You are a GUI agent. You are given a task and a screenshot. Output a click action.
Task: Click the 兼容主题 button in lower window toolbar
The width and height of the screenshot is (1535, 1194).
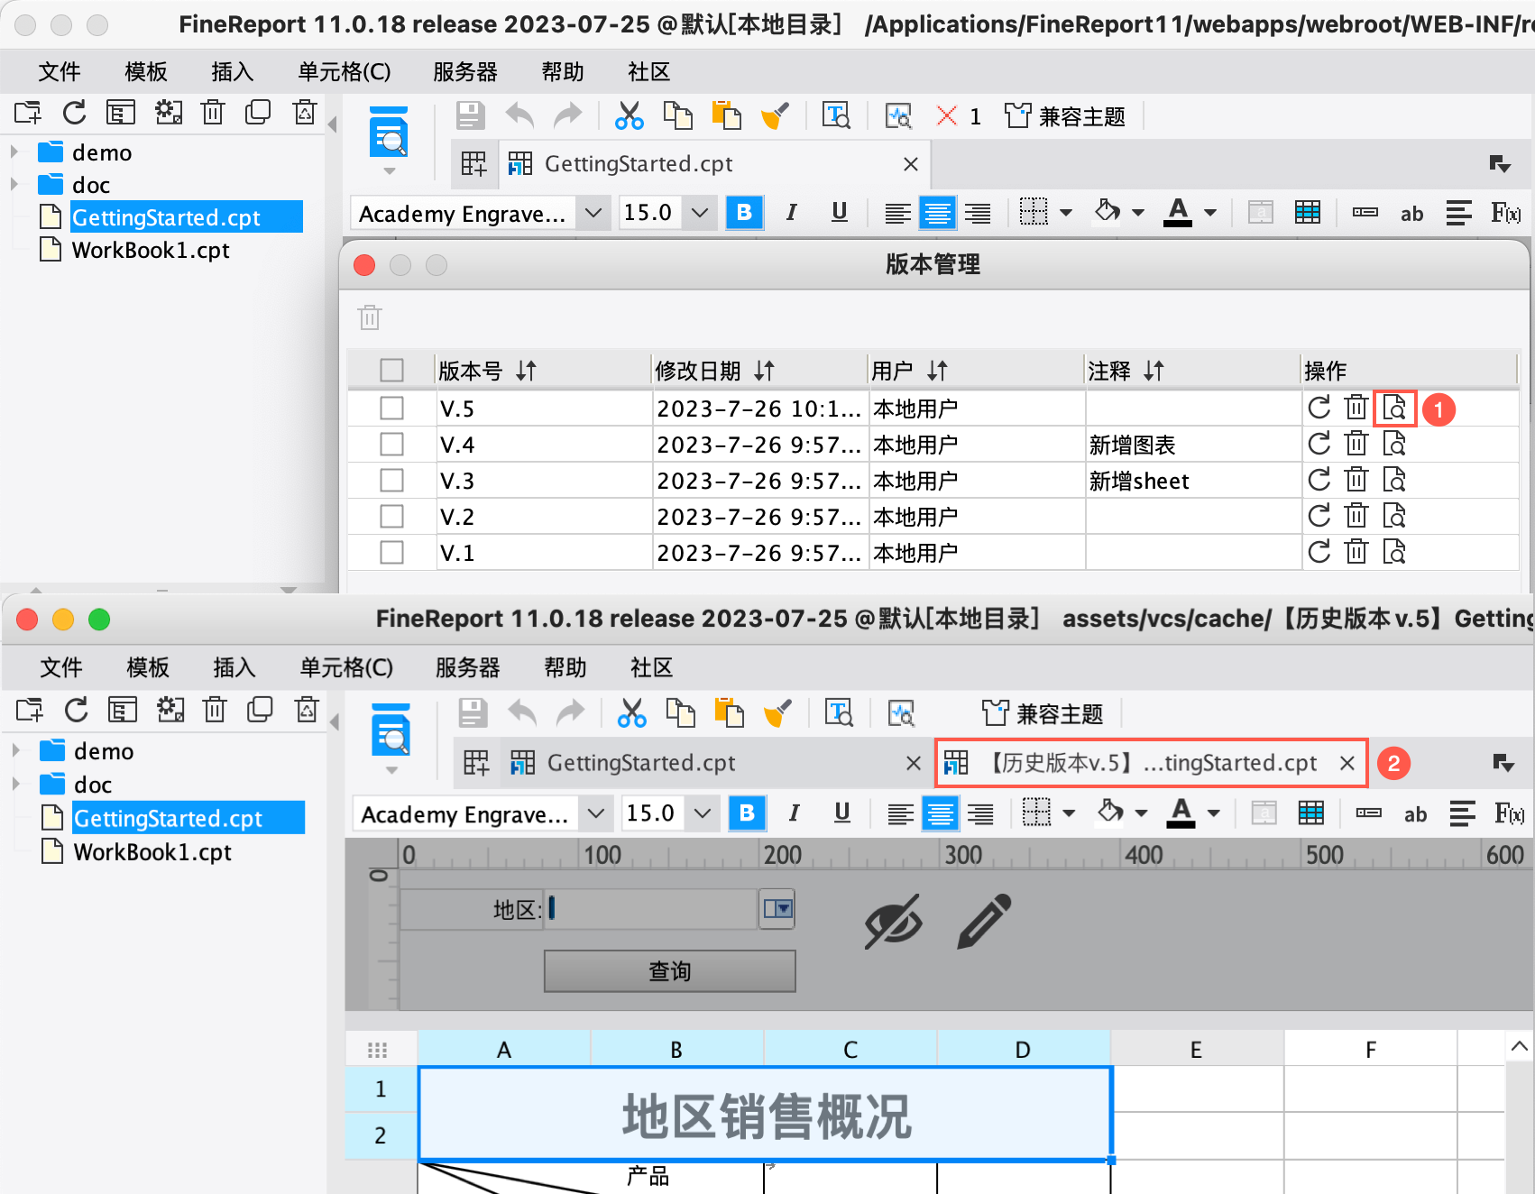click(x=1043, y=713)
